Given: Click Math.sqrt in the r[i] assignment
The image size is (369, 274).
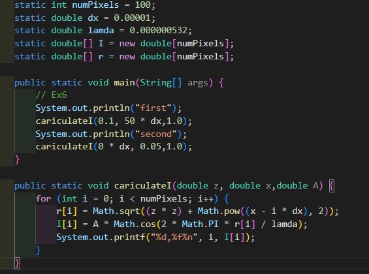Looking at the screenshot, I should [116, 211].
